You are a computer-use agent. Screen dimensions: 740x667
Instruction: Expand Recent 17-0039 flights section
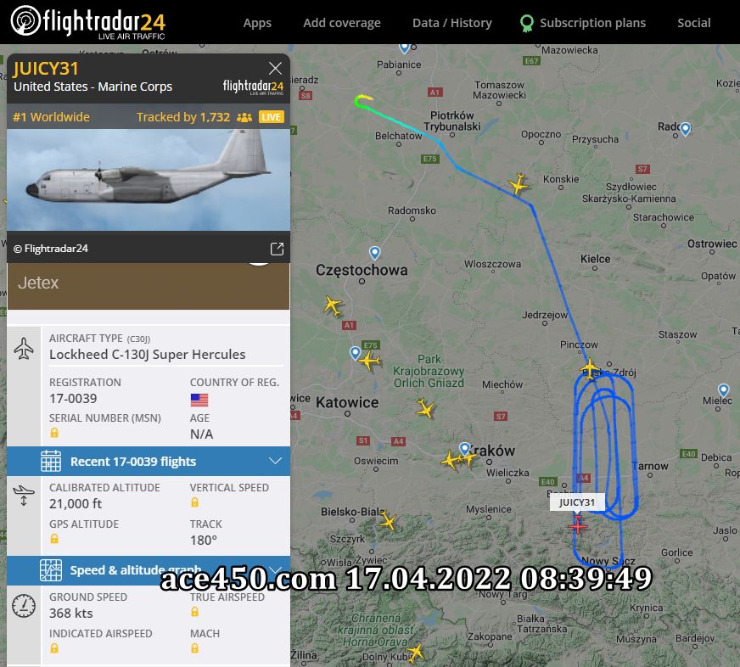click(x=149, y=461)
